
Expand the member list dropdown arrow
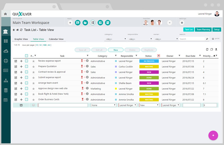pos(170,23)
